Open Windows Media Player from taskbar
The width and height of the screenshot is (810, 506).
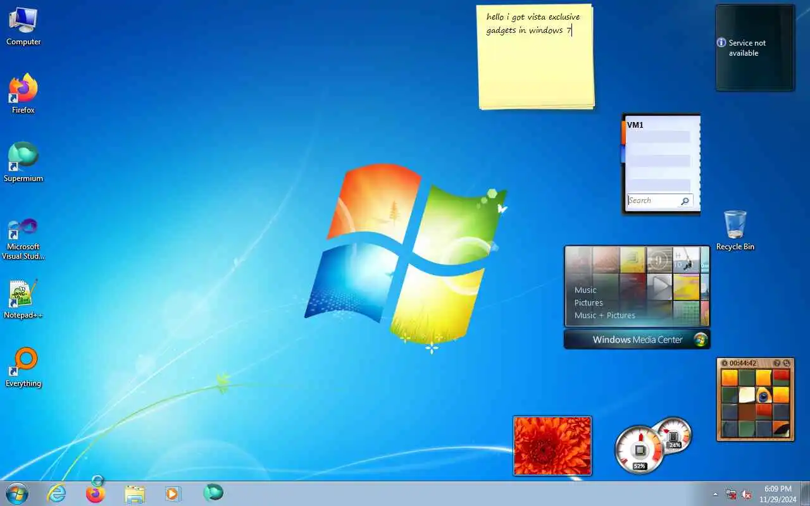(173, 493)
